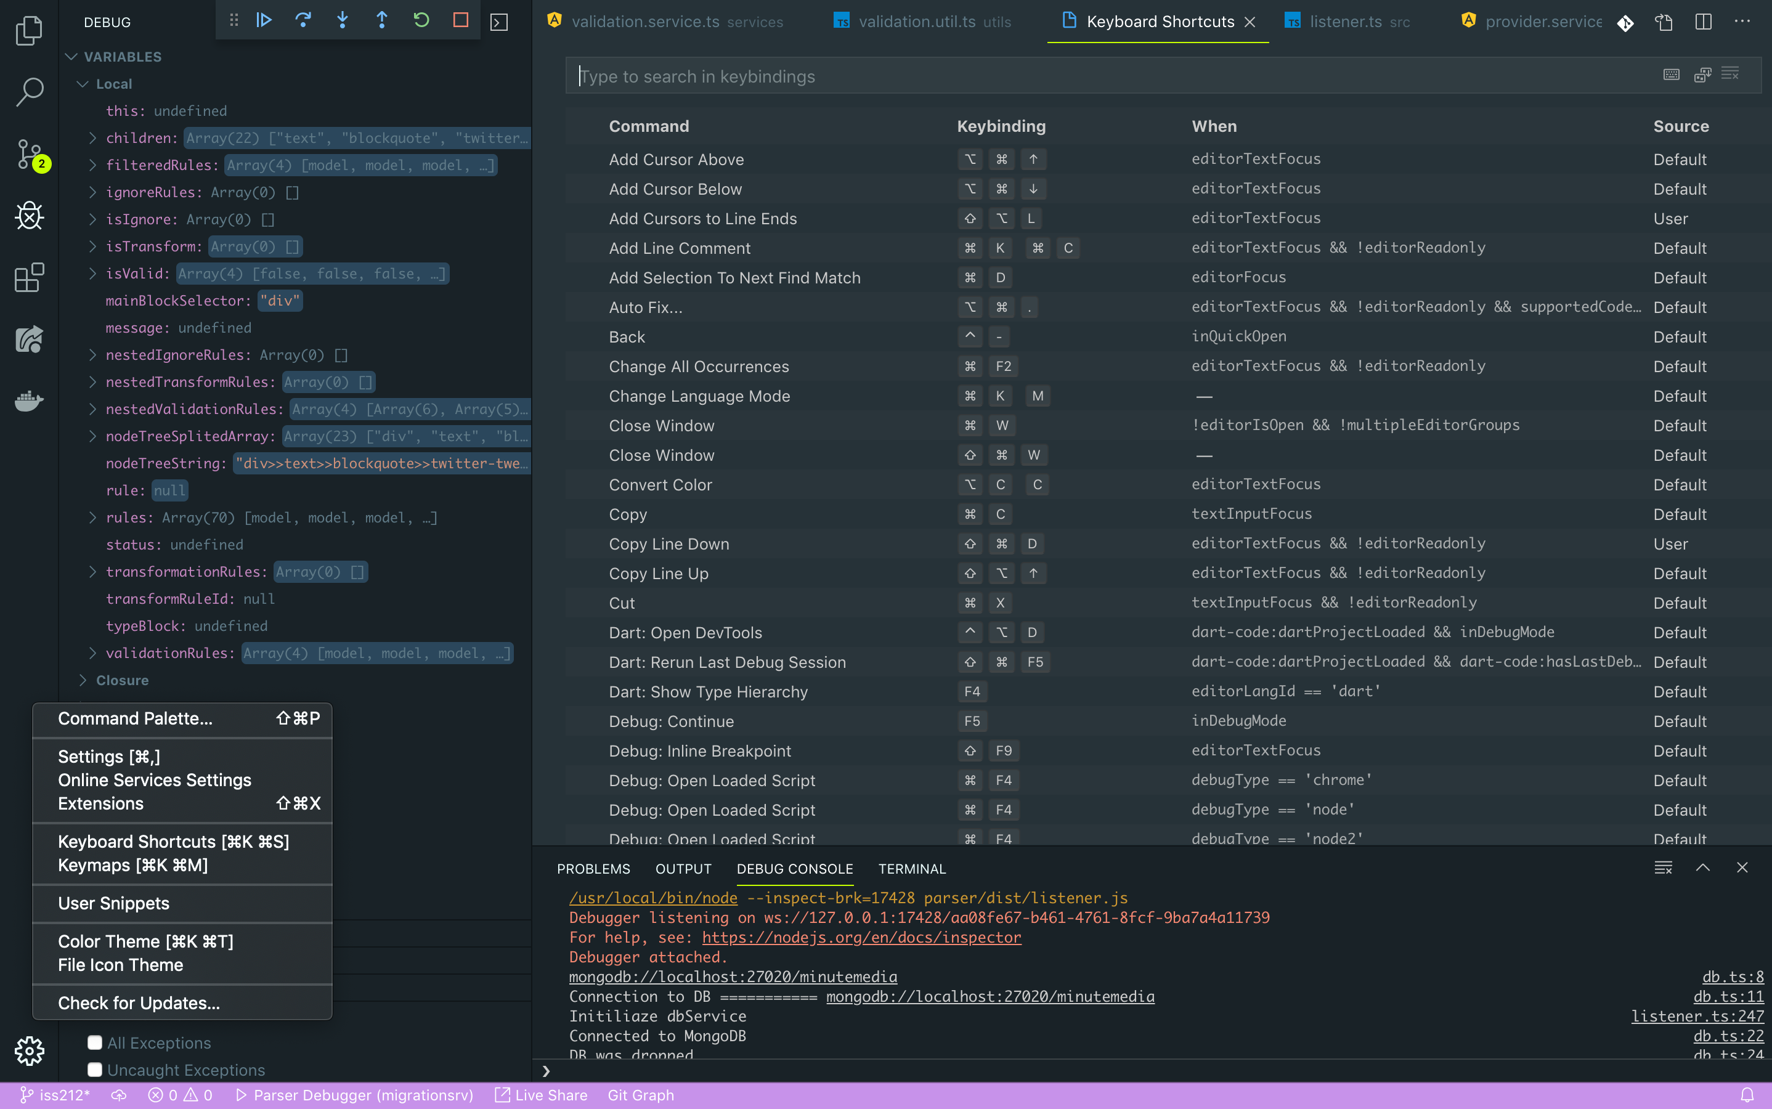Select Command Palette from the menu
Viewport: 1772px width, 1109px height.
click(182, 719)
